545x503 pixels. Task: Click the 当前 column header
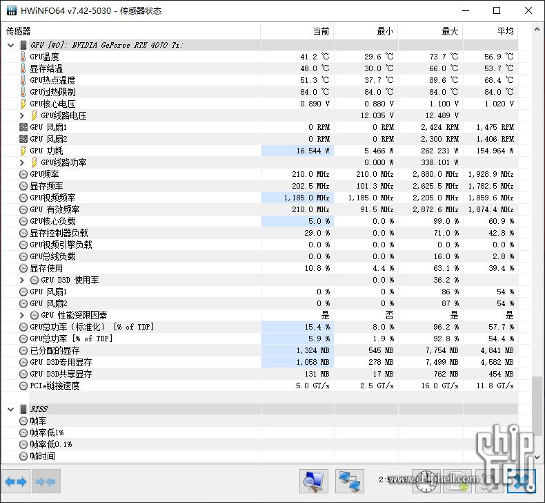[x=297, y=31]
